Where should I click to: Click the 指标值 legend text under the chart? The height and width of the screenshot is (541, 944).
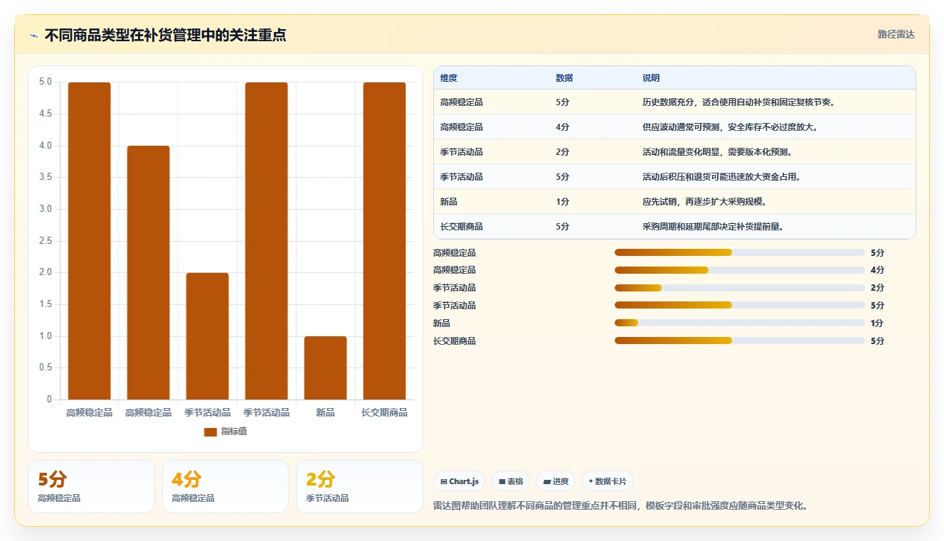point(234,432)
